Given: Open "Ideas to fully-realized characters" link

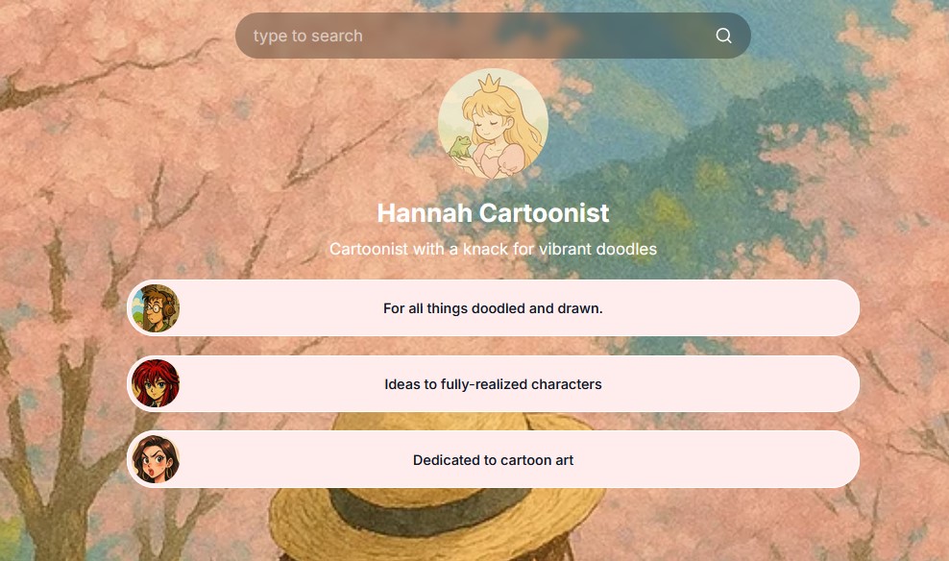Looking at the screenshot, I should pos(493,384).
